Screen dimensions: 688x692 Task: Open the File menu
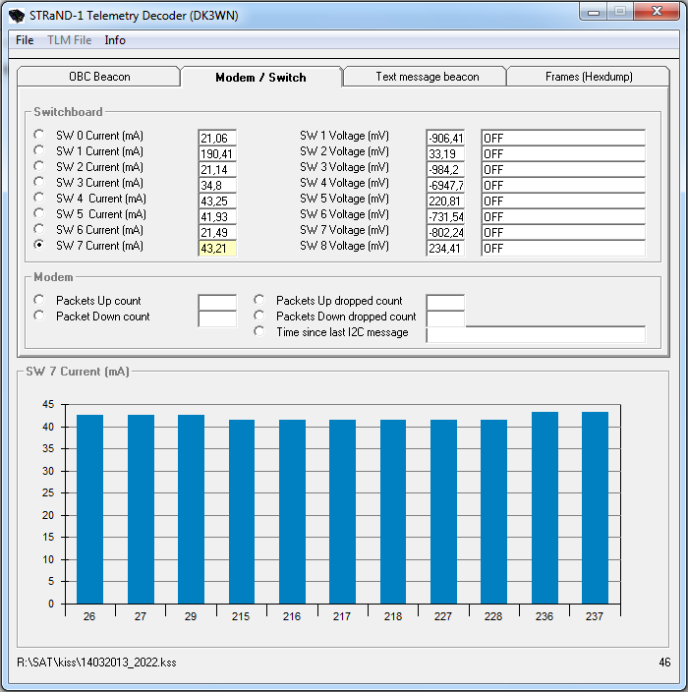click(25, 40)
